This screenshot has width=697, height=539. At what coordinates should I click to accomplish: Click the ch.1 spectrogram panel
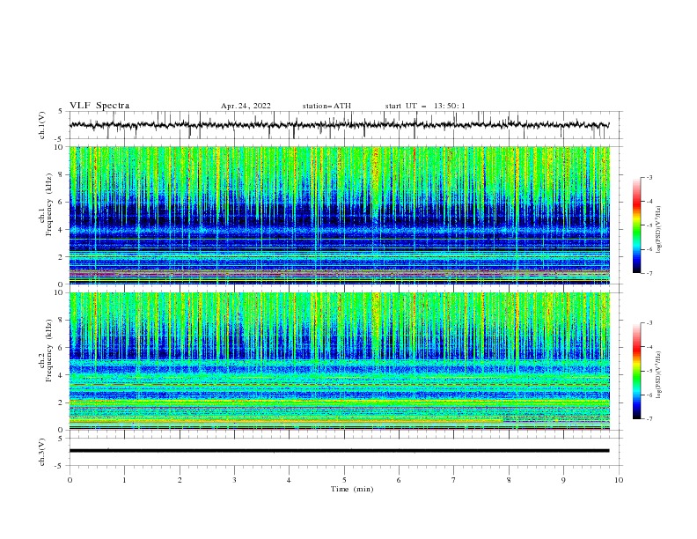(x=340, y=215)
